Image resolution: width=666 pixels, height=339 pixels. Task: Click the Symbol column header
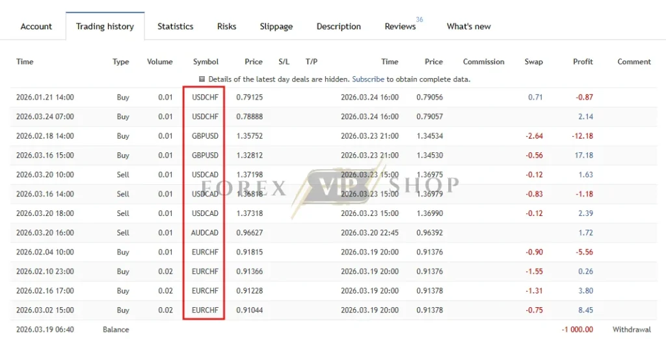coord(206,62)
